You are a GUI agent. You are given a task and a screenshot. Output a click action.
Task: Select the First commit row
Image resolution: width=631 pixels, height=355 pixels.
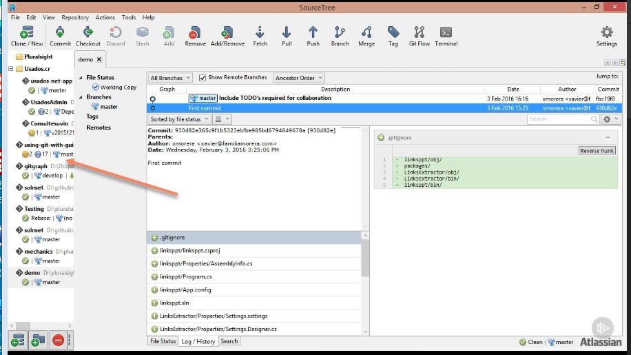384,108
